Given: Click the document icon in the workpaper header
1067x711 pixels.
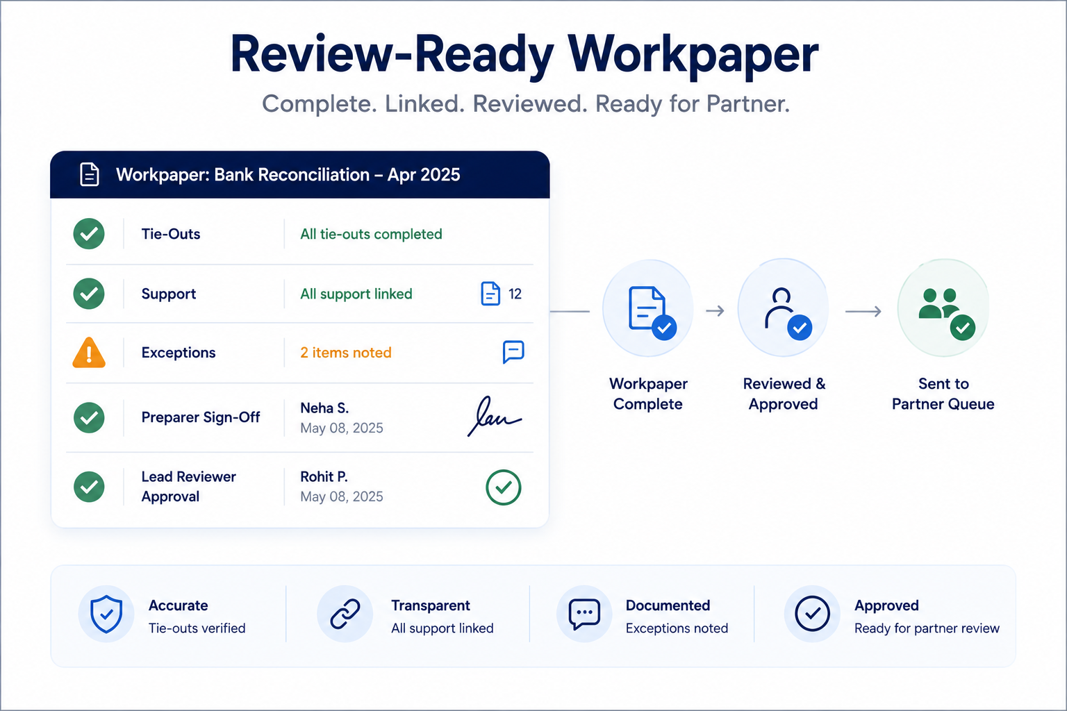Looking at the screenshot, I should (90, 174).
